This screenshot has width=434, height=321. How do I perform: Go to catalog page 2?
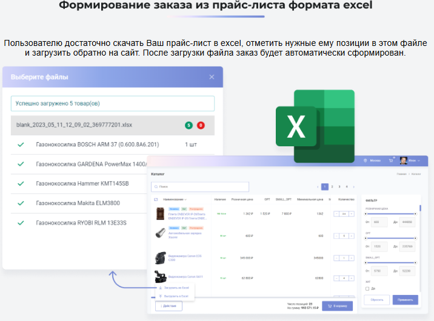[x=332, y=187]
